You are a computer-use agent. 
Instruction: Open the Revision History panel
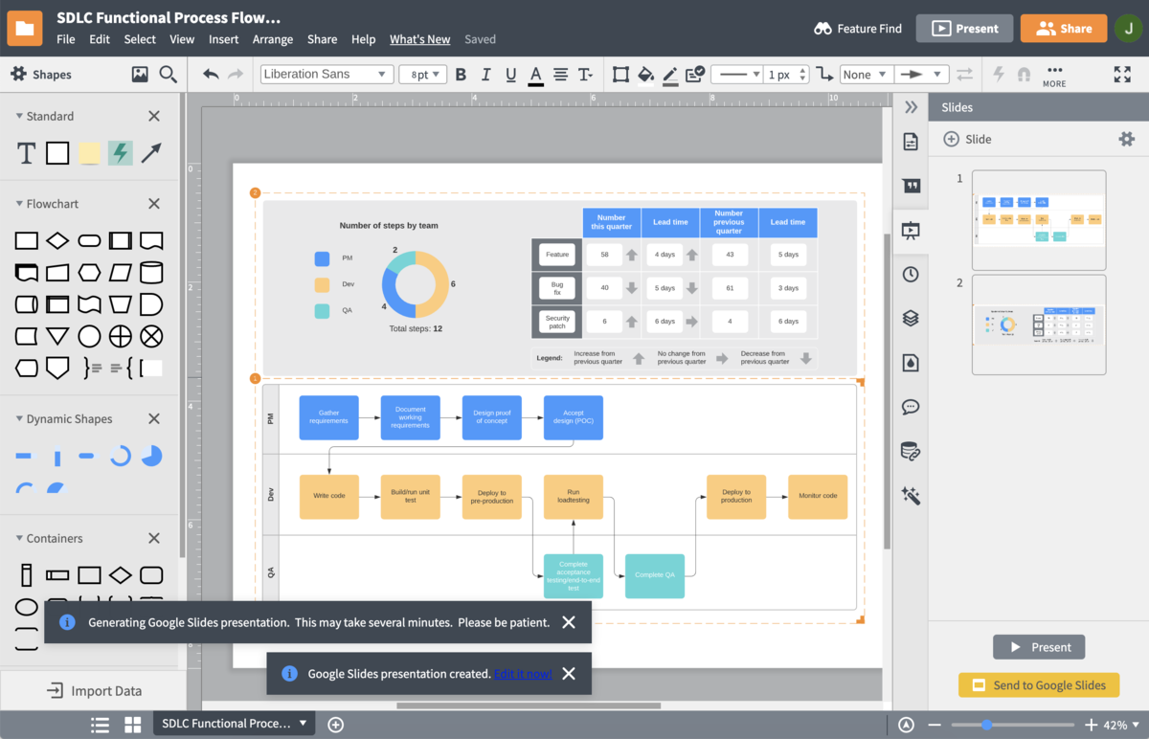tap(911, 275)
